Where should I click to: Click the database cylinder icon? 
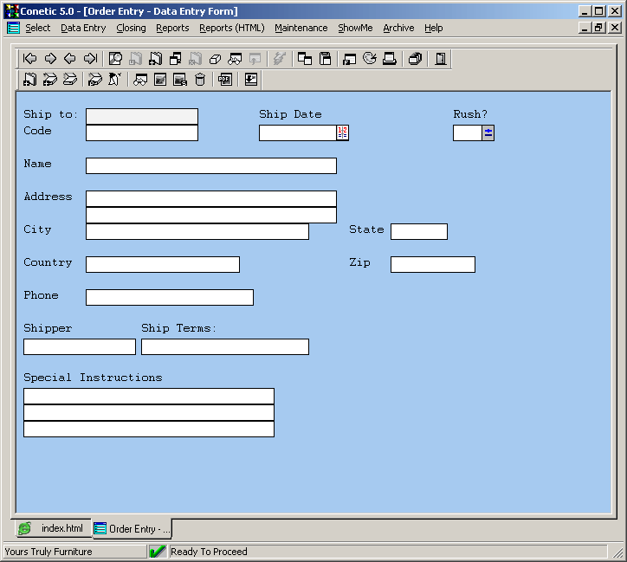(200, 80)
